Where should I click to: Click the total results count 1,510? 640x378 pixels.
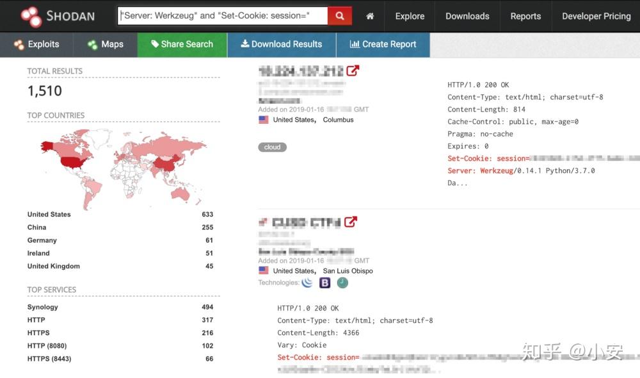[45, 91]
